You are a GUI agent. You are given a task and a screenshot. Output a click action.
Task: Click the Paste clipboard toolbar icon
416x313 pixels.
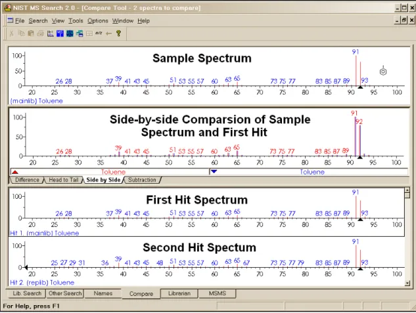(x=31, y=33)
